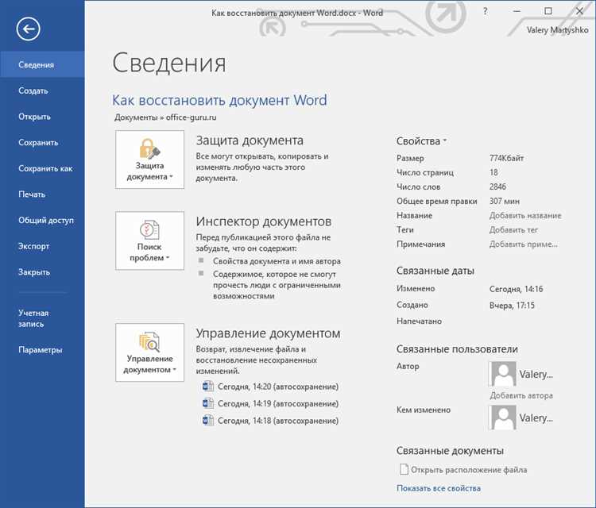Minimize the Word window
Viewport: 596px width, 508px height.
[x=517, y=11]
